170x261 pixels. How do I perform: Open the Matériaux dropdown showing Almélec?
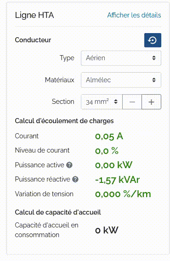click(121, 80)
